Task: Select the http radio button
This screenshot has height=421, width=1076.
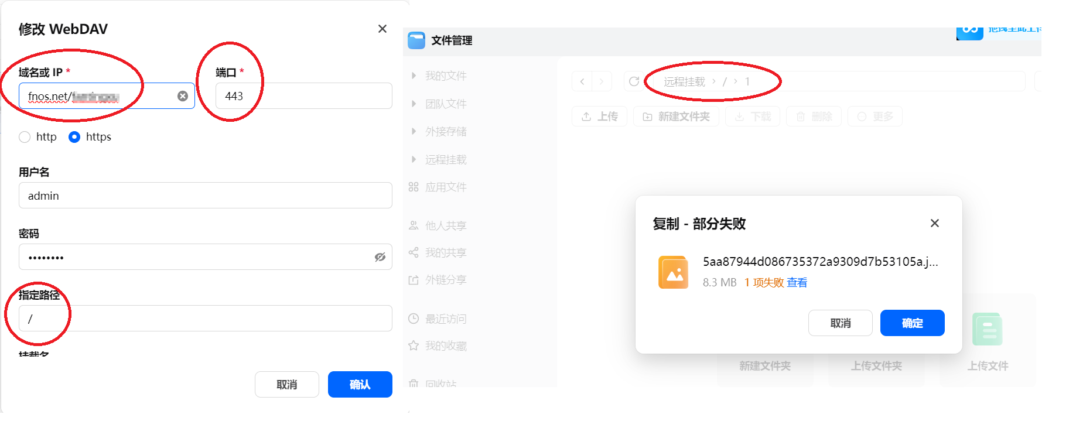Action: 25,137
